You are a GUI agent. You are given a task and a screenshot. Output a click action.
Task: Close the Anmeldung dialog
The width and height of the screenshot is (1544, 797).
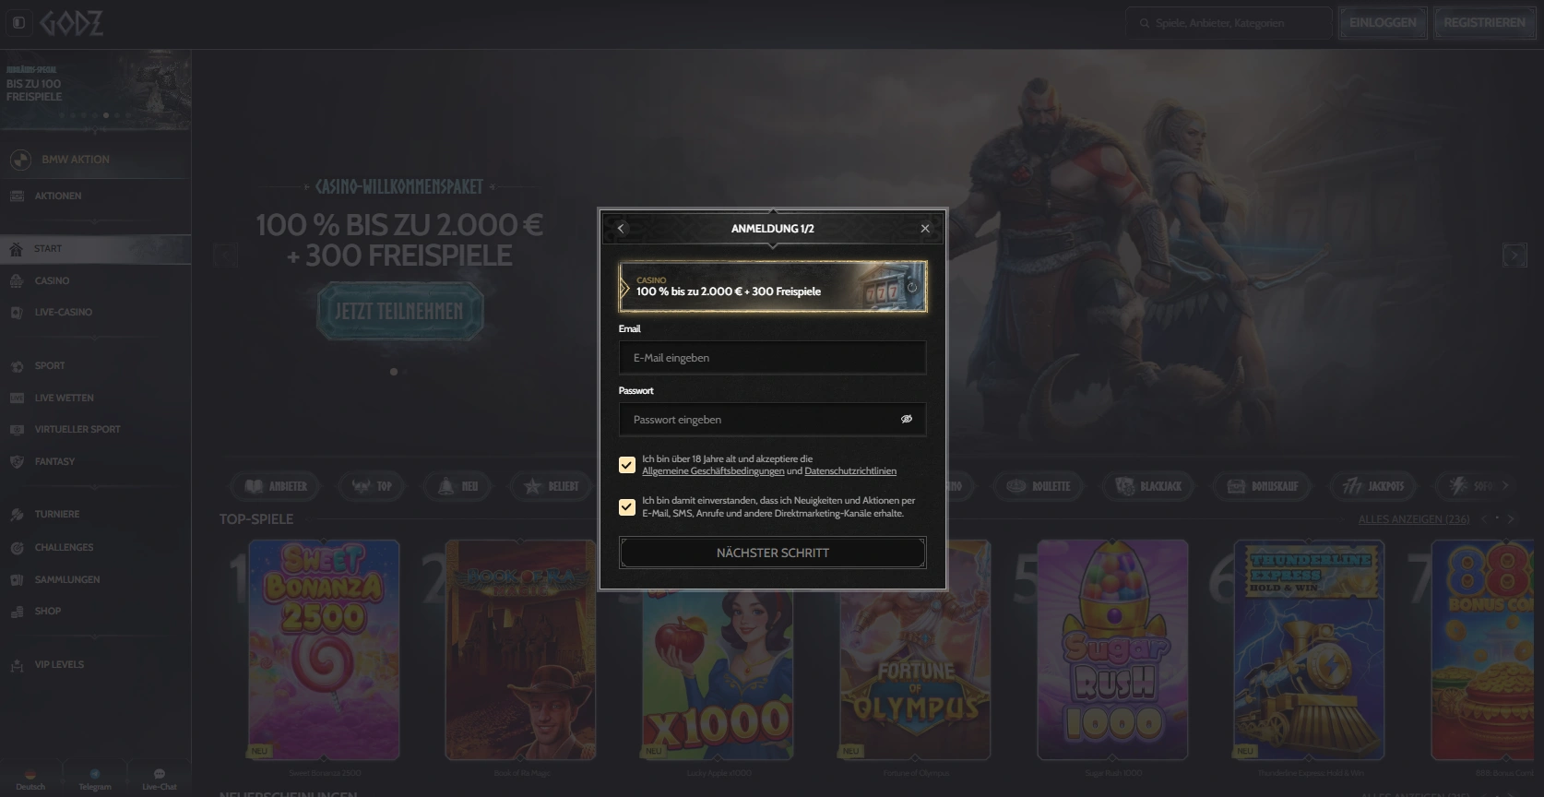[925, 229]
